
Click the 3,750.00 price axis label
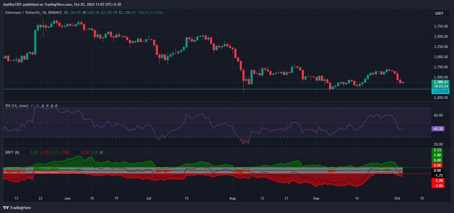[441, 26]
